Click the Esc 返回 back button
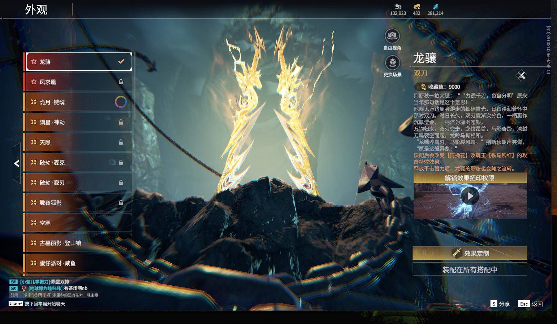This screenshot has width=557, height=324. pyautogui.click(x=531, y=304)
